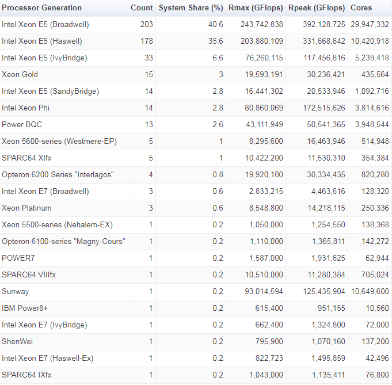Select the Xeon Gold row label

20,74
